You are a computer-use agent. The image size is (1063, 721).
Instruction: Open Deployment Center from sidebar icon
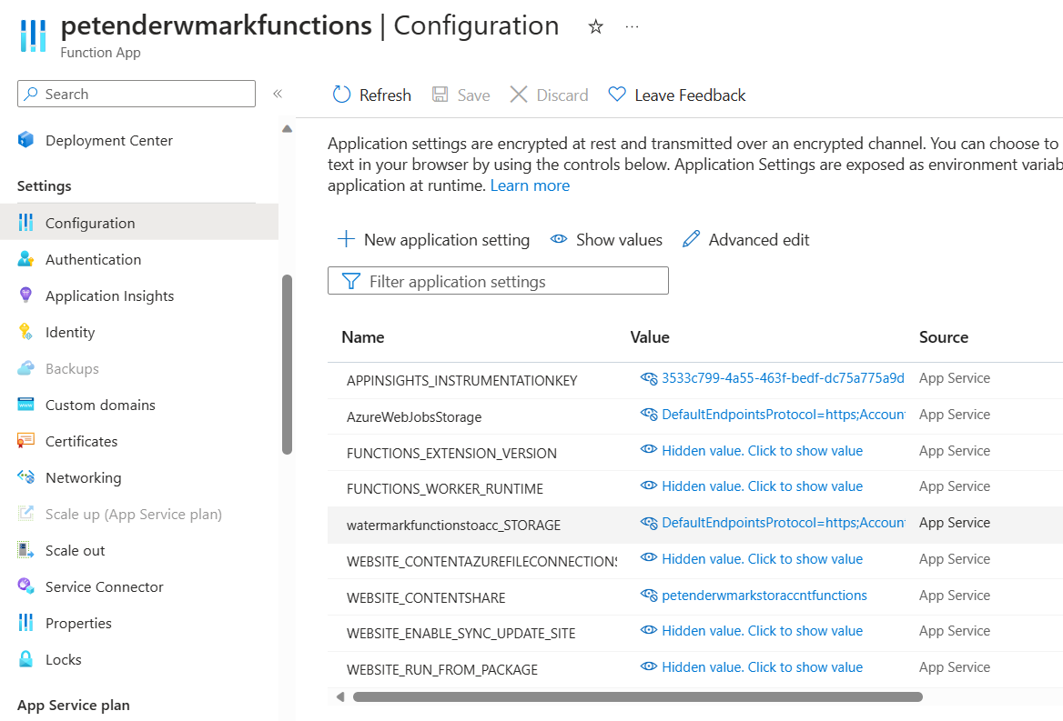pos(25,140)
